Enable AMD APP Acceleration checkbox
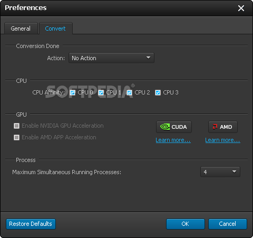Viewport: 253px width, 238px height. point(17,137)
